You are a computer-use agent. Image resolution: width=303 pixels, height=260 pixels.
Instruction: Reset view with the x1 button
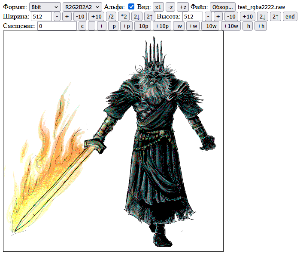(158, 7)
